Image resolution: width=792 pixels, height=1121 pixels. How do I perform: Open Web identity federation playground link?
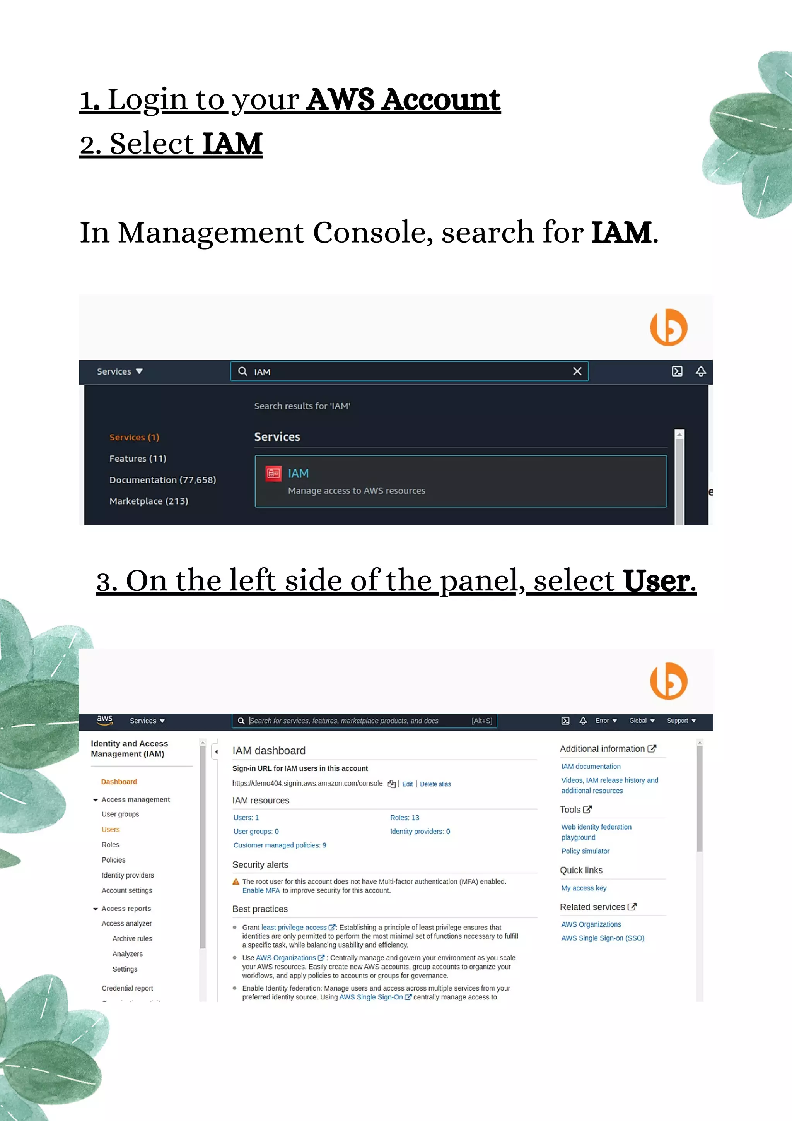tap(596, 832)
